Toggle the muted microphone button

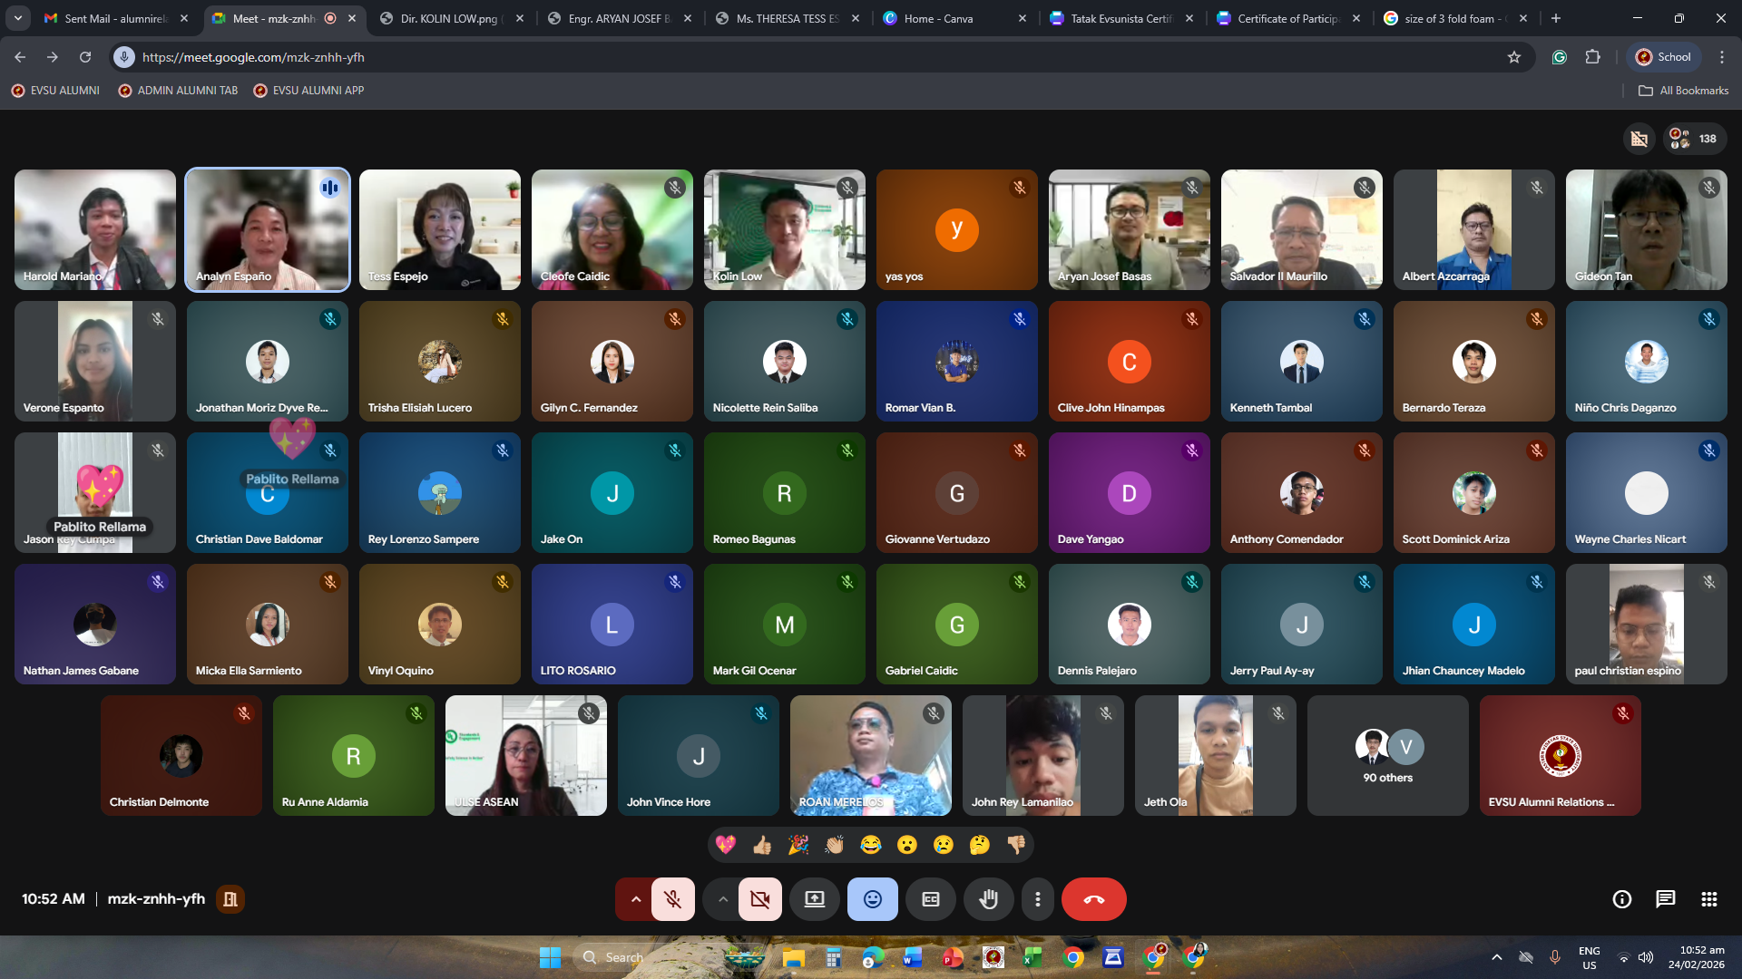(x=672, y=899)
